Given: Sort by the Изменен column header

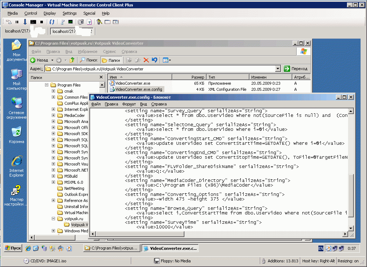Looking at the screenshot, I should [271, 77].
